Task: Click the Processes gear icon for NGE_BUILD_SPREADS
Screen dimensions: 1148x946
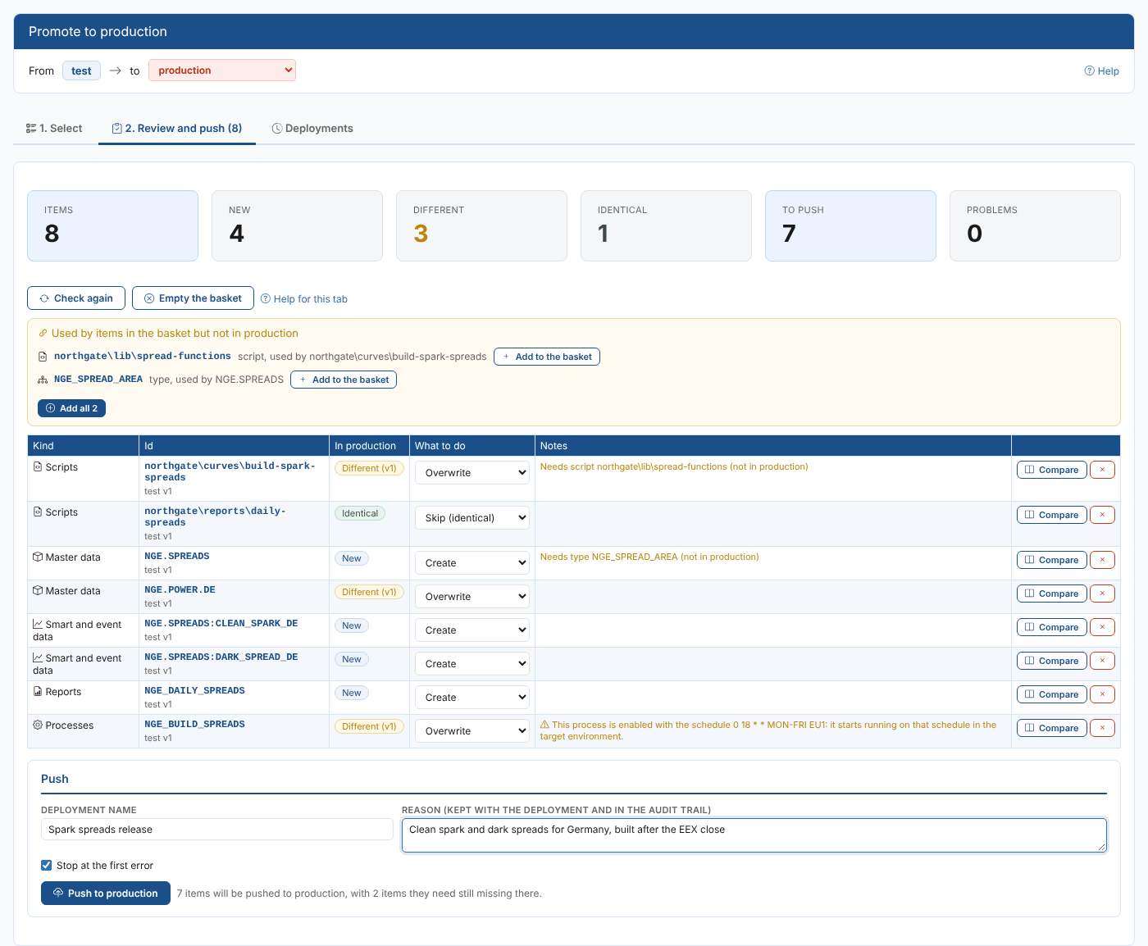Action: click(x=38, y=725)
